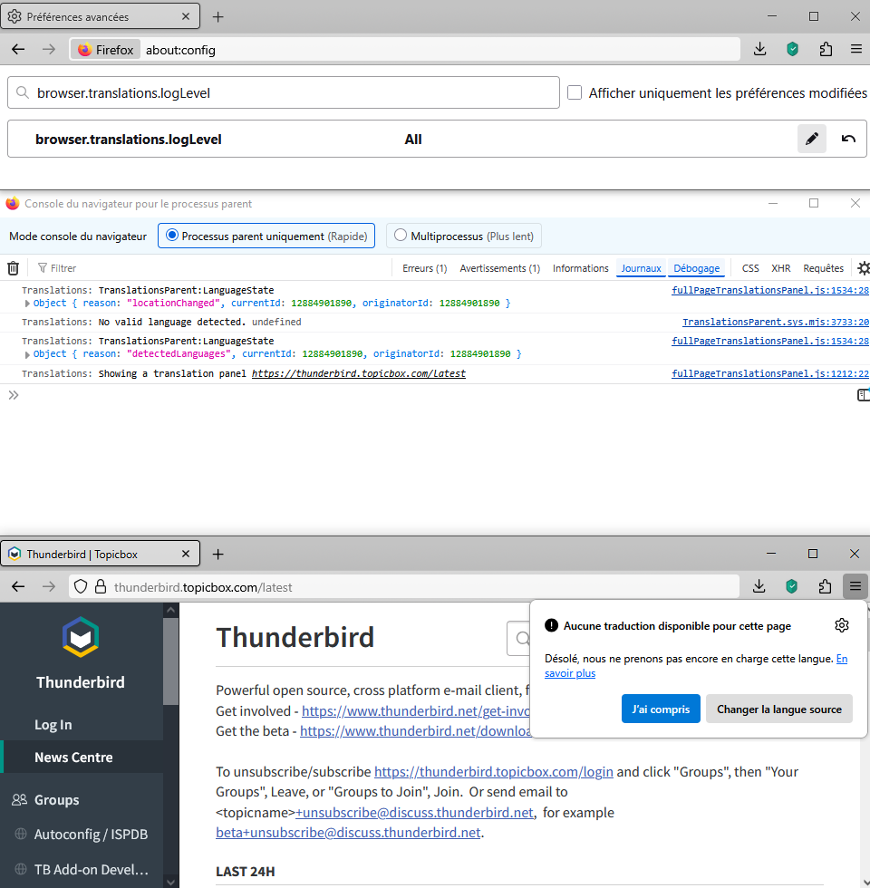Open extensions puzzle icon in Topicbox window

click(x=825, y=587)
